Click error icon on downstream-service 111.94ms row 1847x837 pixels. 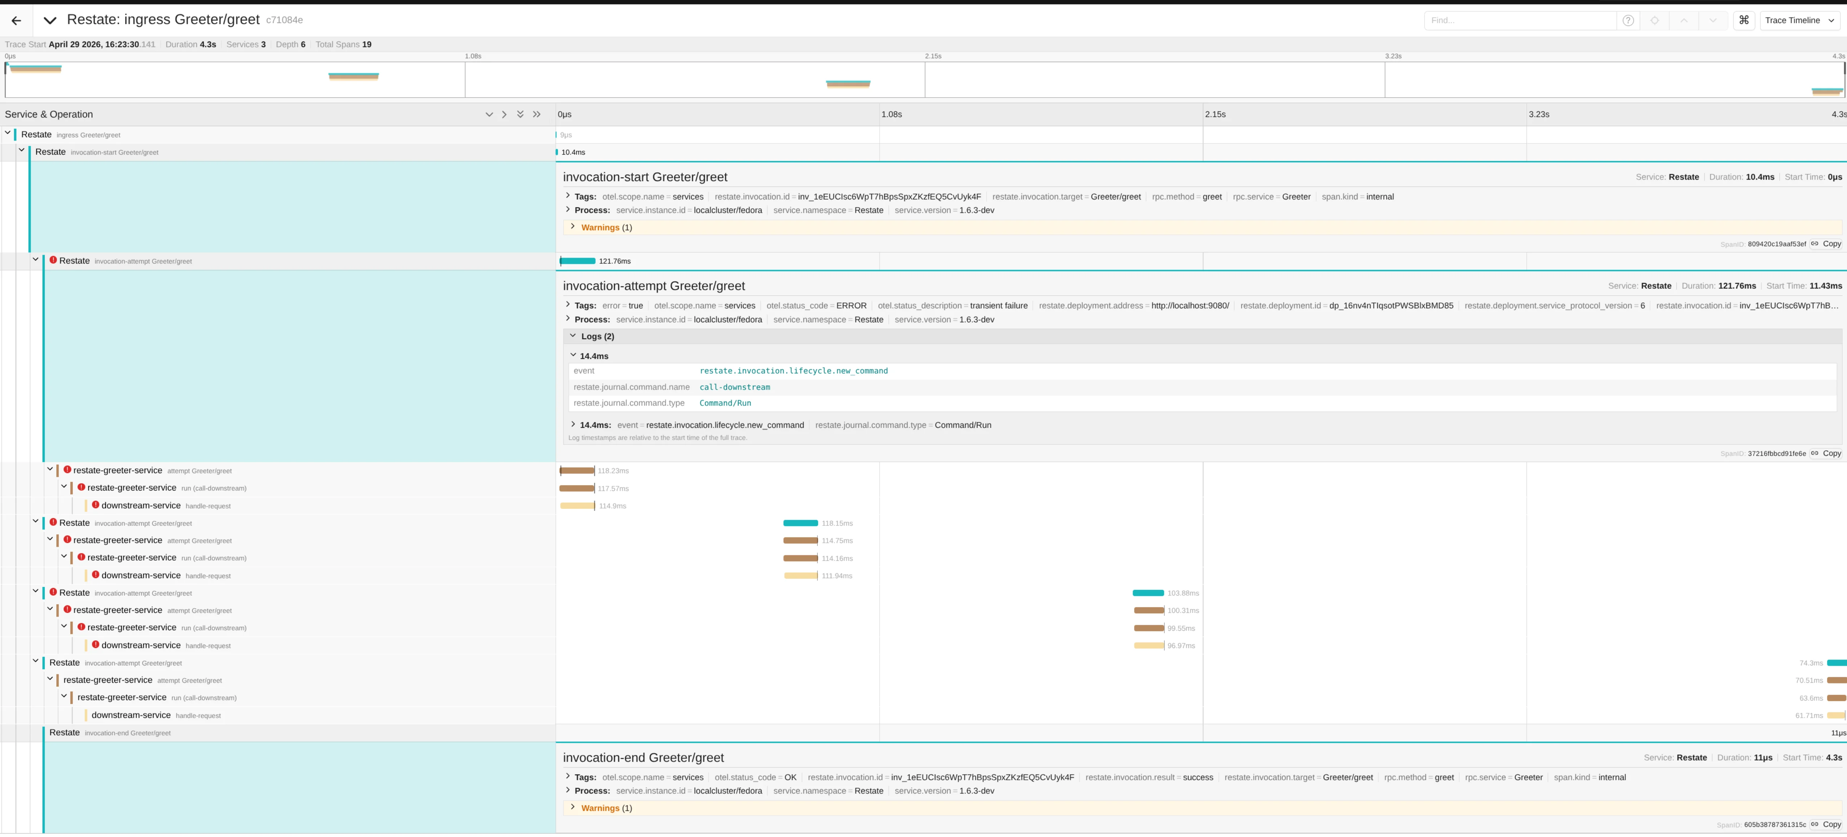(x=95, y=575)
